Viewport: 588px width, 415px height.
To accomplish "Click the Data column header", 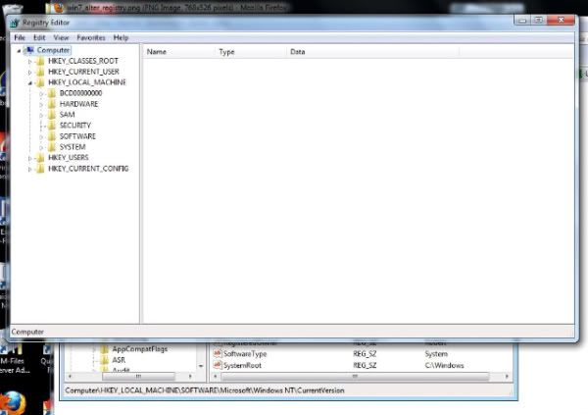I will pyautogui.click(x=372, y=52).
